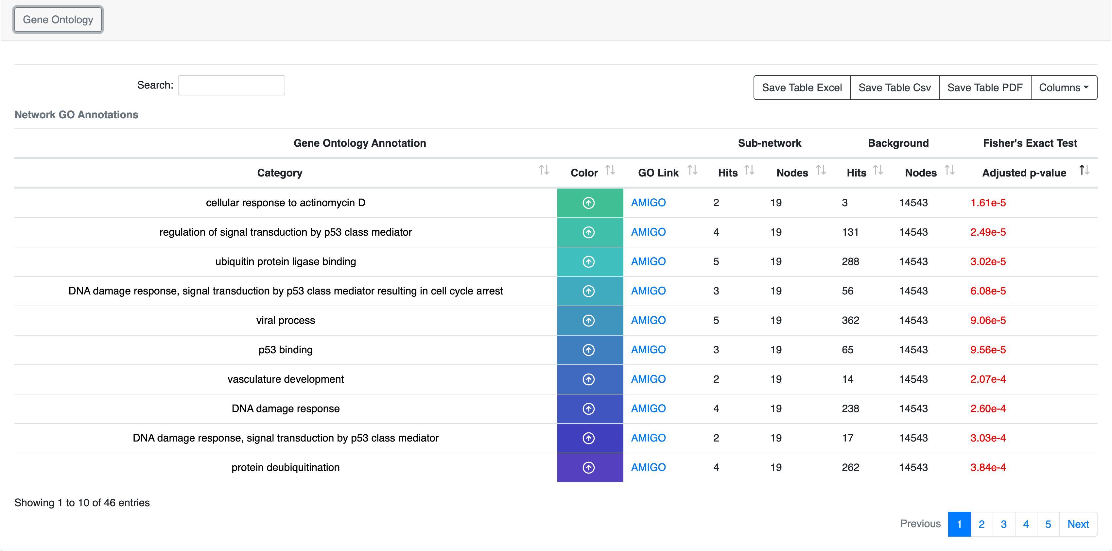Open the AMIGO link for DNA damage response
This screenshot has height=551, width=1112.
tap(648, 409)
